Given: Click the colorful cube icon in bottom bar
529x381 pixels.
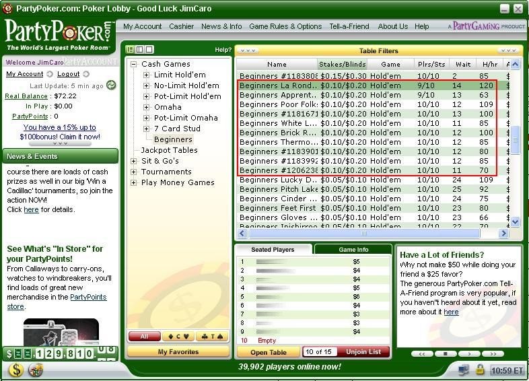Looking at the screenshot, I should (x=36, y=370).
